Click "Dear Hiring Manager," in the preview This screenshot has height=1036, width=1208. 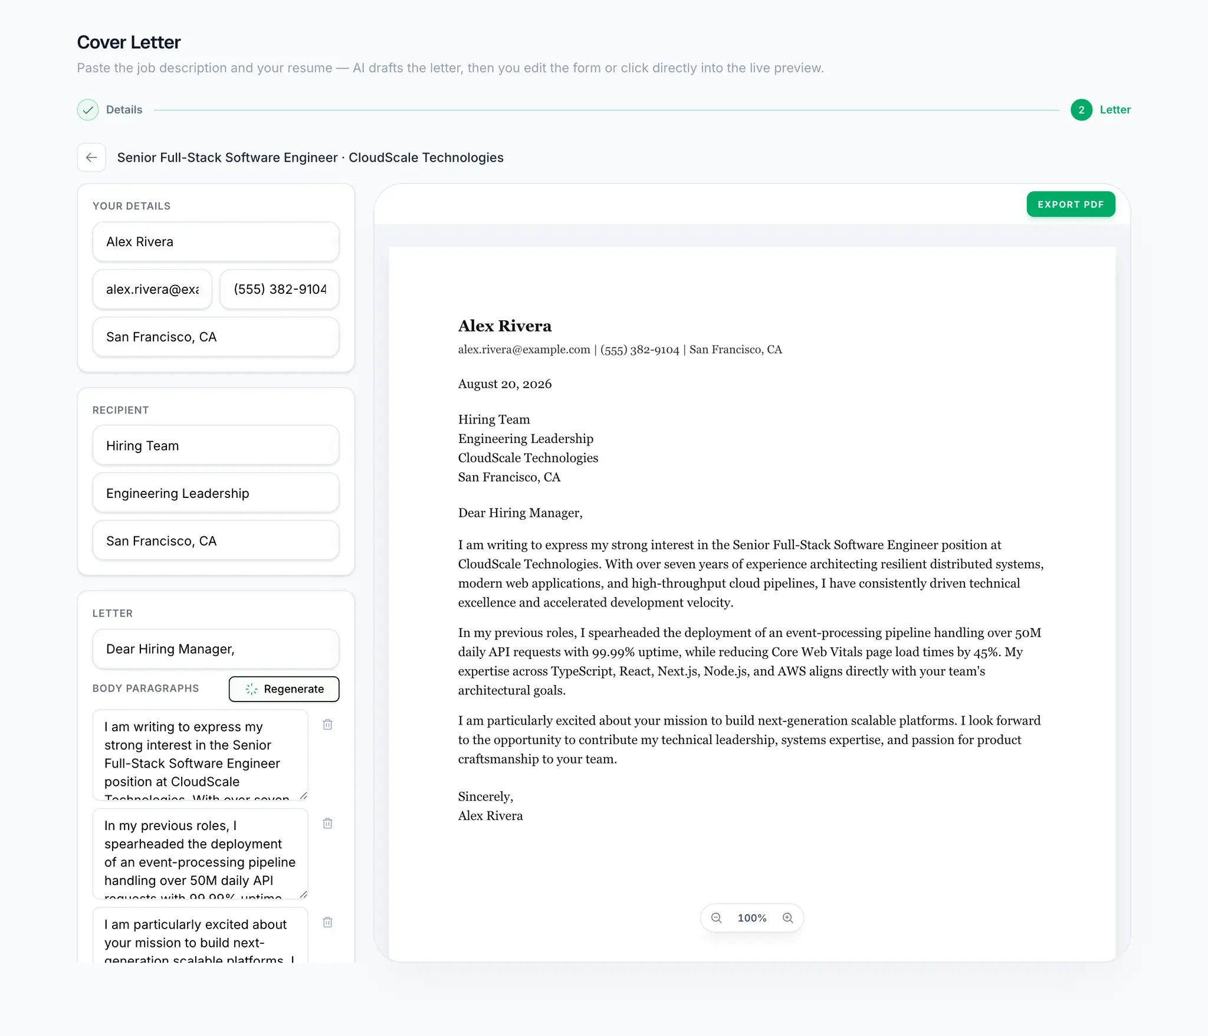point(520,513)
